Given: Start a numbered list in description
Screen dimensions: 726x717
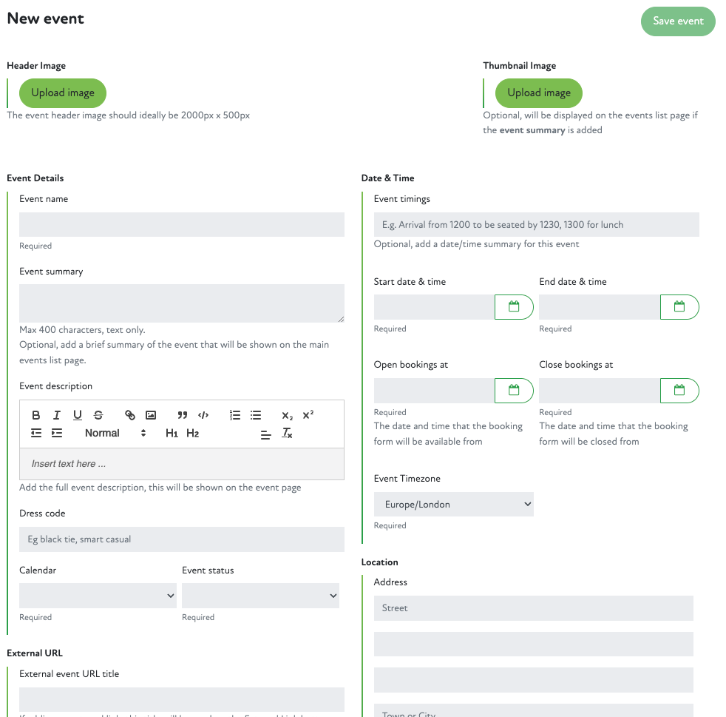Looking at the screenshot, I should pos(235,415).
